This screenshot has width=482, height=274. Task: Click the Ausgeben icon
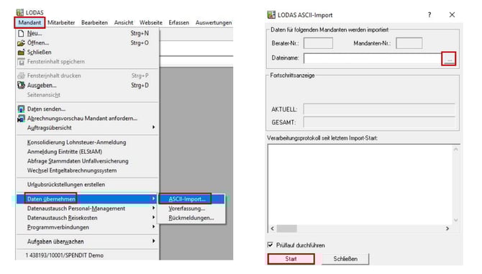coord(21,85)
